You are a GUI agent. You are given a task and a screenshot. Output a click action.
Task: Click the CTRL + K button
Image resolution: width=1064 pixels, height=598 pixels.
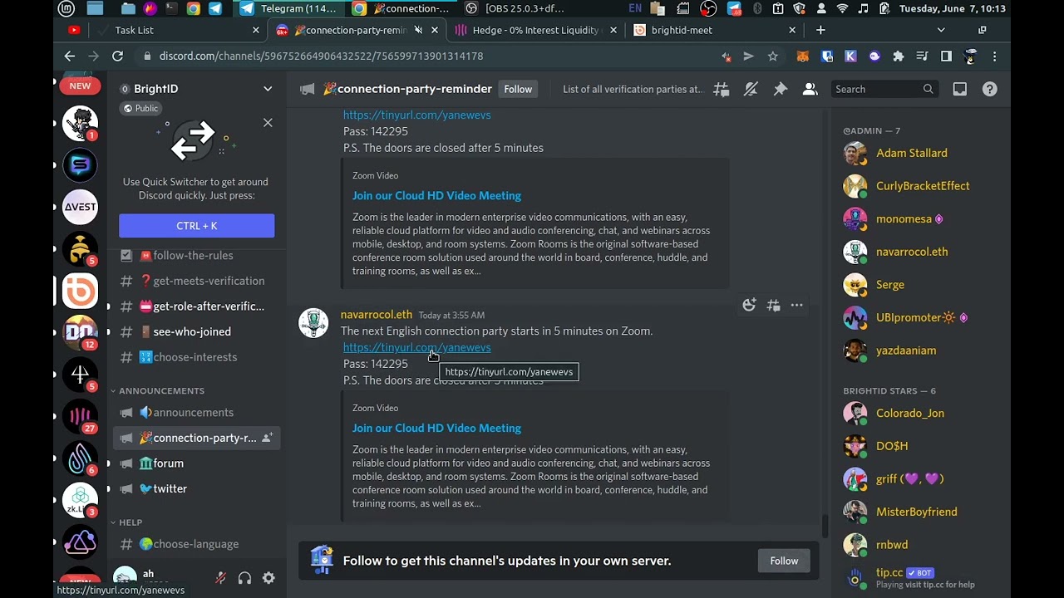tap(197, 226)
